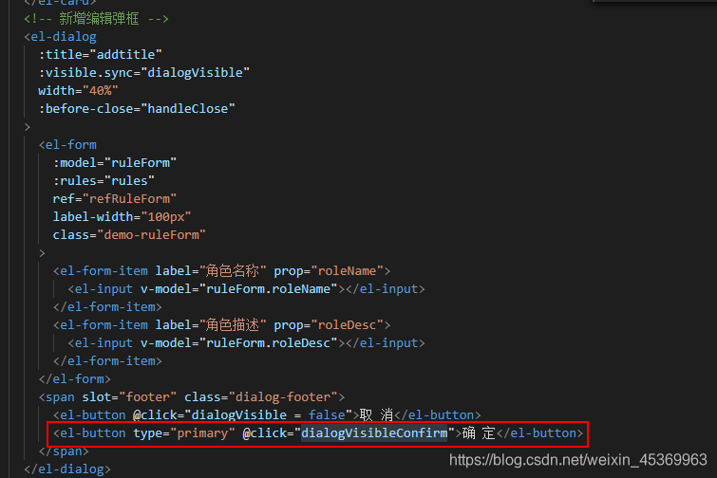Click the :model="ruleForm" attribute line
Image resolution: width=717 pixels, height=478 pixels.
(x=115, y=162)
